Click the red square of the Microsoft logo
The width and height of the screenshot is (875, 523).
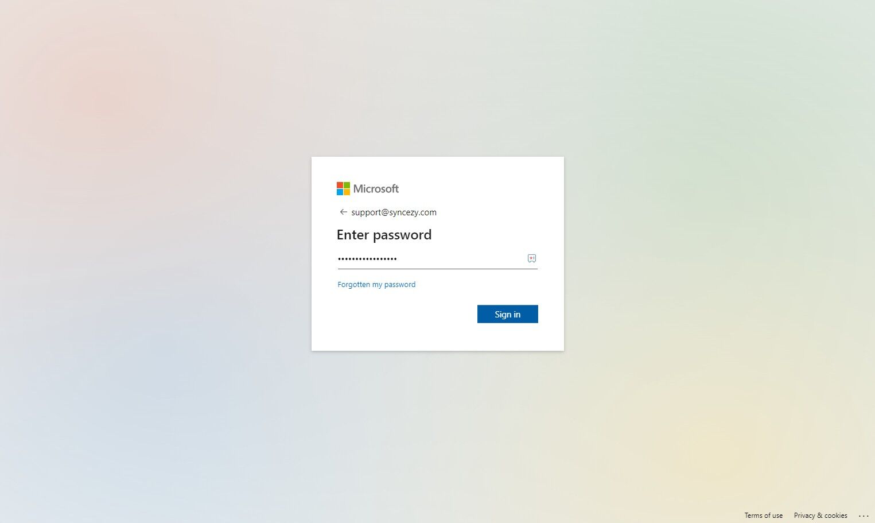[340, 185]
